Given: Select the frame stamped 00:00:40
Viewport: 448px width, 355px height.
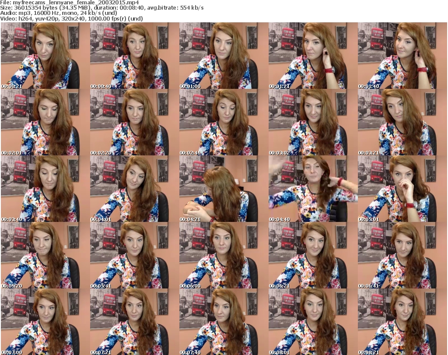Looking at the screenshot, I should coord(135,56).
